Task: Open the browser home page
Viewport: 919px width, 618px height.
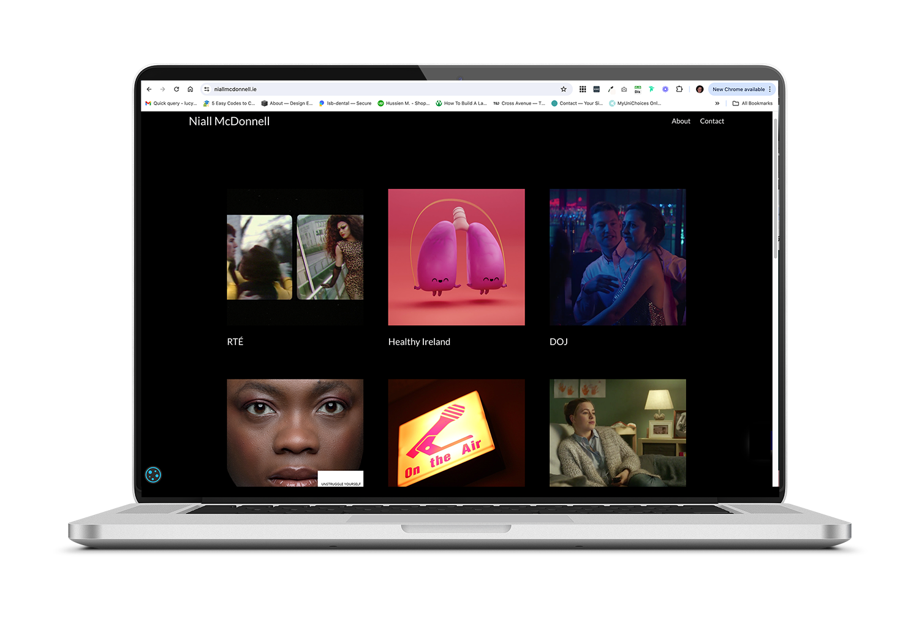Action: click(191, 89)
